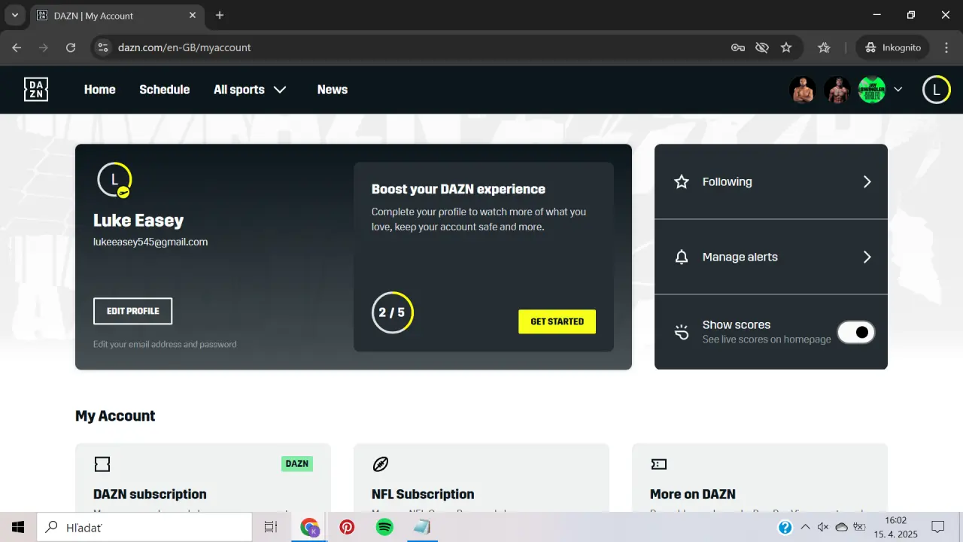Go to Home in navigation
The height and width of the screenshot is (542, 963).
tap(99, 90)
